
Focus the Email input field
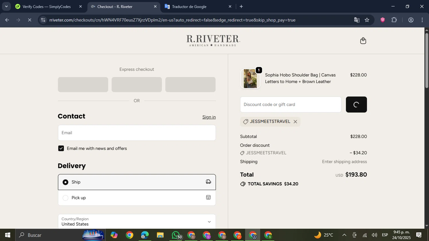tap(137, 133)
